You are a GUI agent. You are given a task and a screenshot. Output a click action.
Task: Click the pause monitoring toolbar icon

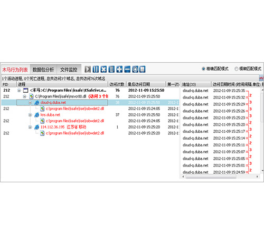96,69
